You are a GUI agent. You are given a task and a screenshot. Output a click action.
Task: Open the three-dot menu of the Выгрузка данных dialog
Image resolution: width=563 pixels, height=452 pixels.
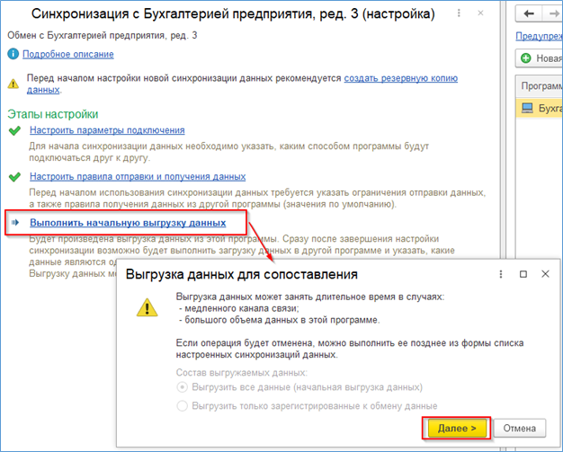(501, 274)
